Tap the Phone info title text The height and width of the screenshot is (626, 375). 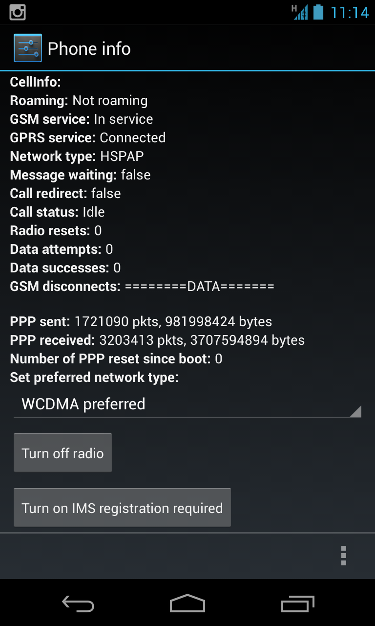pyautogui.click(x=89, y=48)
